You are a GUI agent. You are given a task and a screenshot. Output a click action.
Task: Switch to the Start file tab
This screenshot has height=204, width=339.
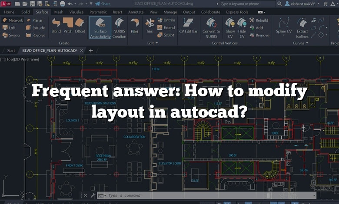11,50
